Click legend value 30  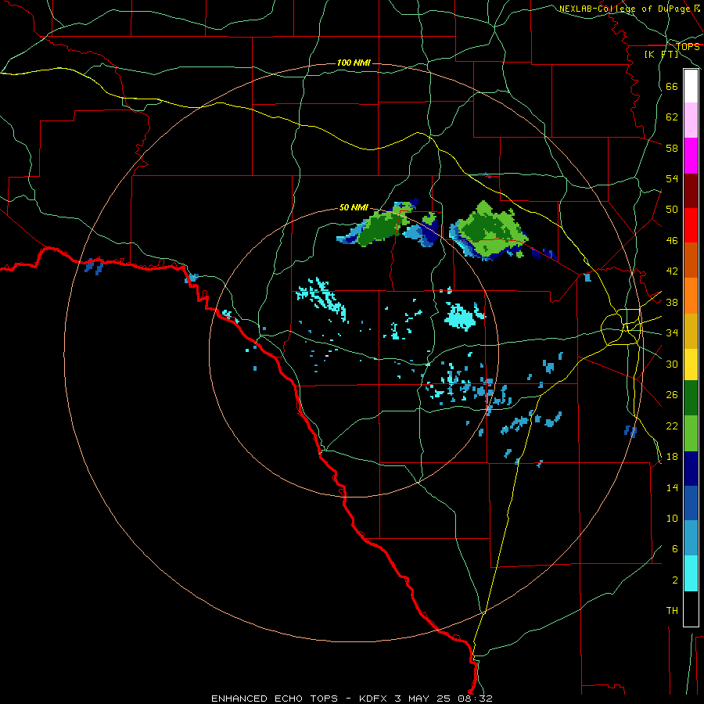pos(672,364)
